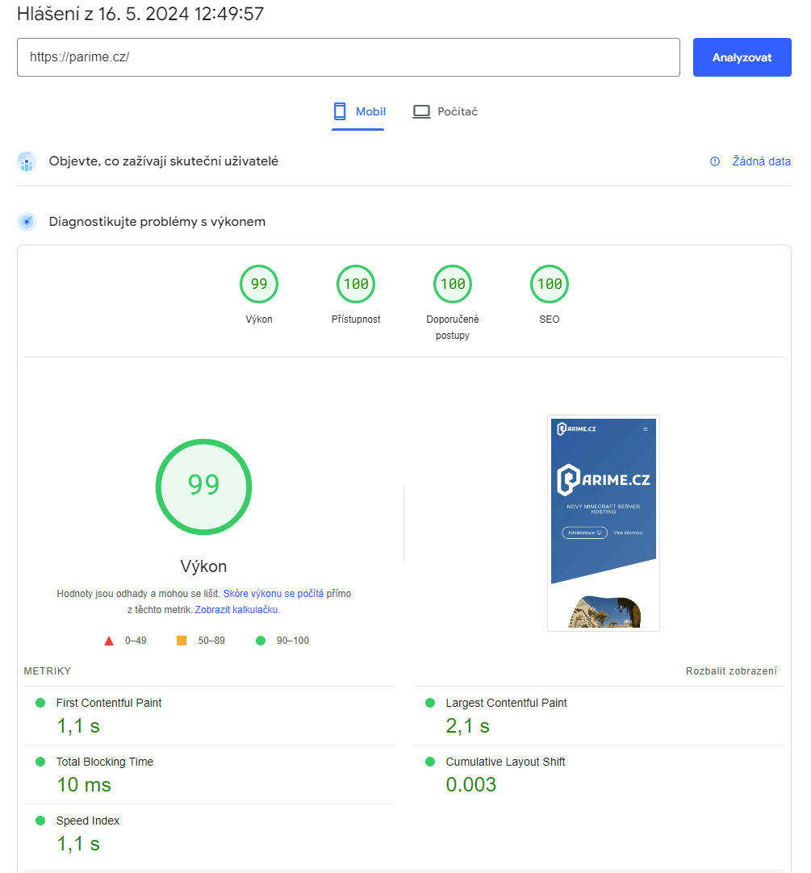The width and height of the screenshot is (811, 873).
Task: Click the Objevte, co zažívají skuteční uživatelé heading
Action: pos(164,161)
